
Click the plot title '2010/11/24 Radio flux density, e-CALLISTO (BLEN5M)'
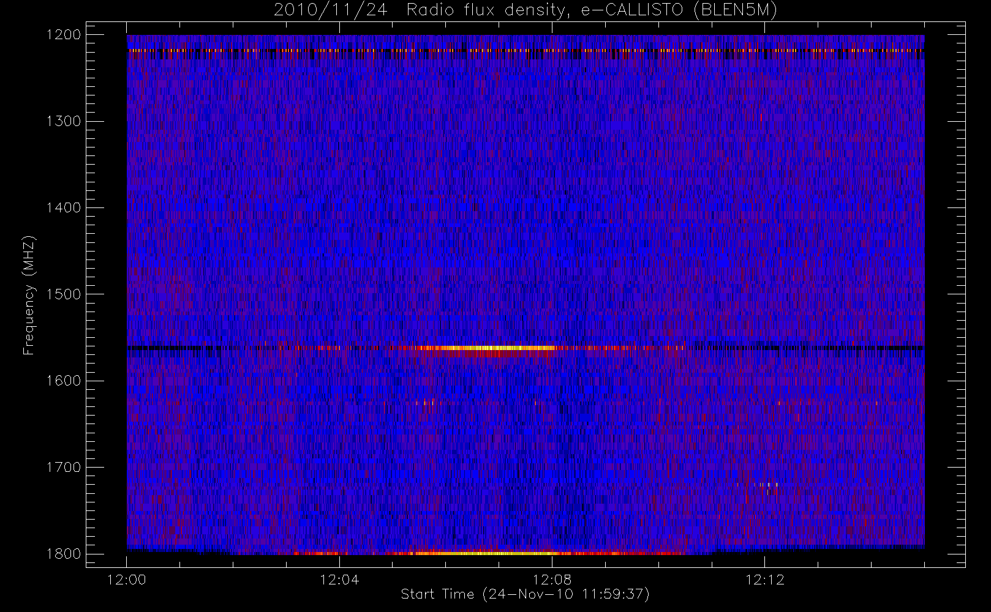click(x=526, y=10)
